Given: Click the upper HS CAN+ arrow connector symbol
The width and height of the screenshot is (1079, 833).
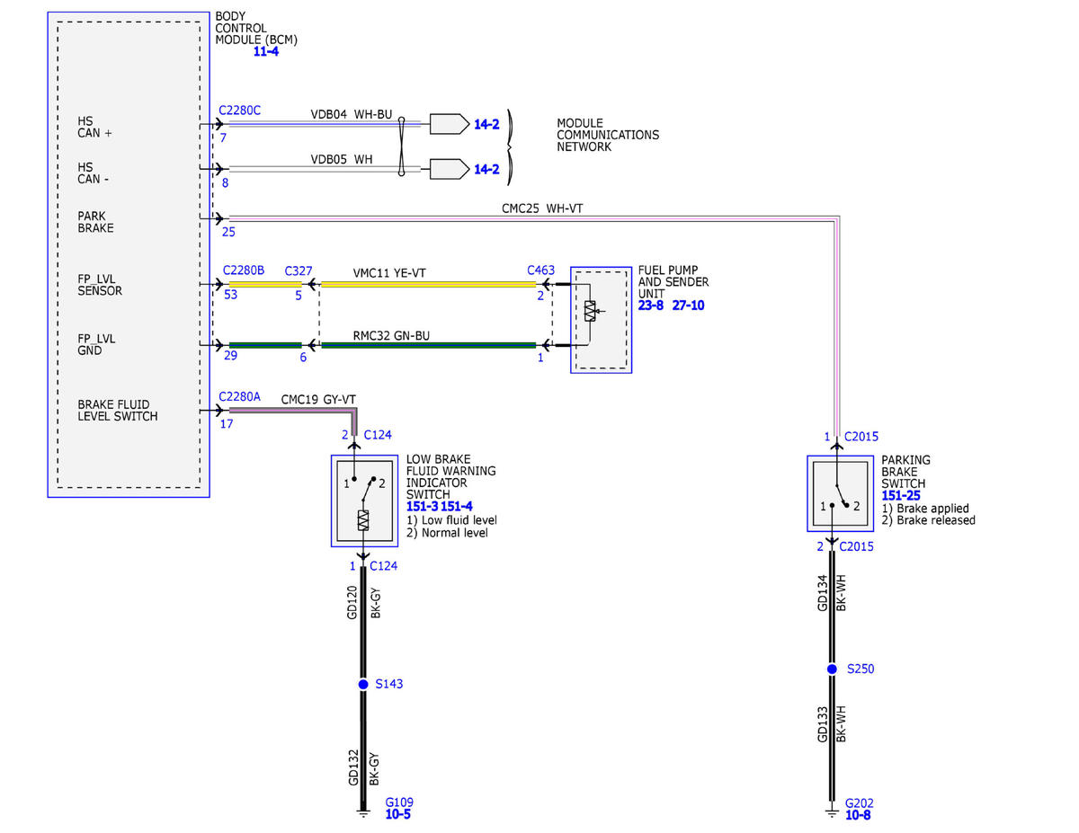Looking at the screenshot, I should (449, 124).
